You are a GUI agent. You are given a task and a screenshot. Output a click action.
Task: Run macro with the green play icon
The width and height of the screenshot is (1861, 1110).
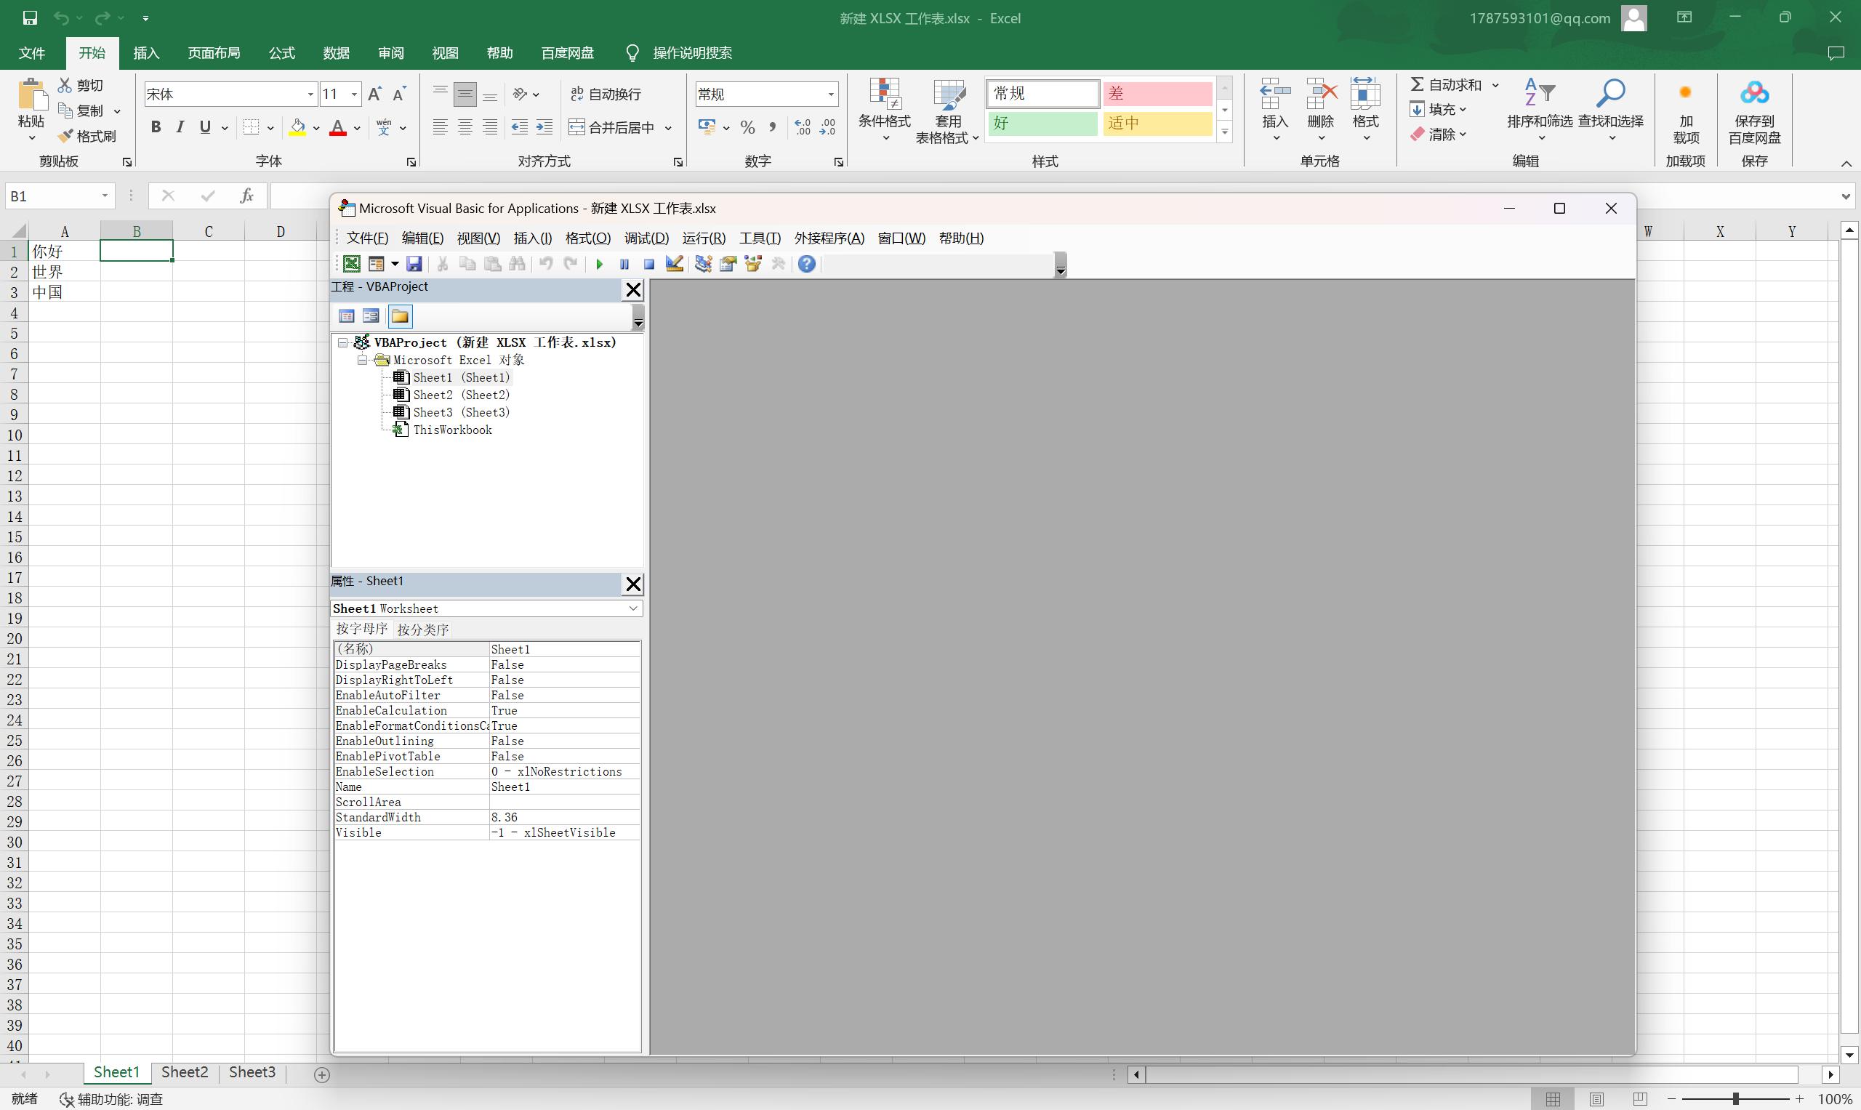point(599,264)
